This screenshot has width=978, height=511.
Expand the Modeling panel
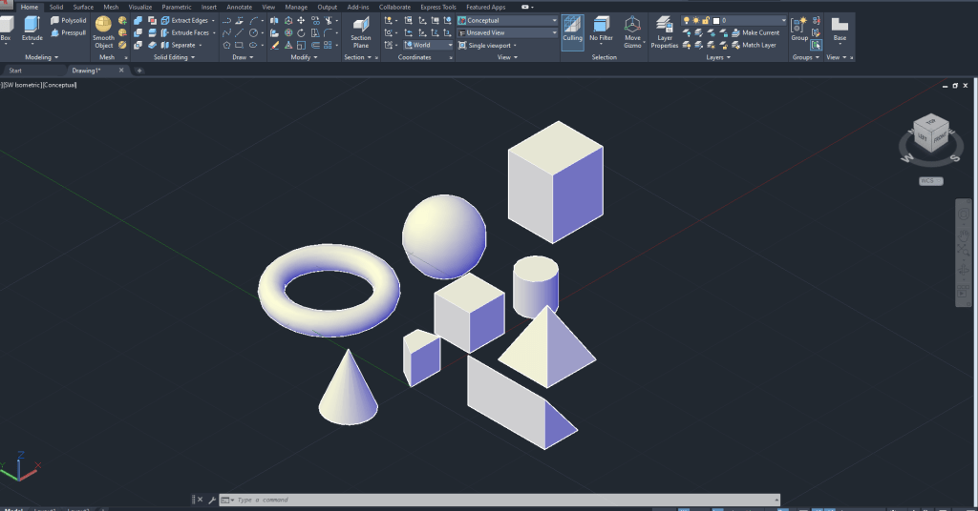(41, 57)
